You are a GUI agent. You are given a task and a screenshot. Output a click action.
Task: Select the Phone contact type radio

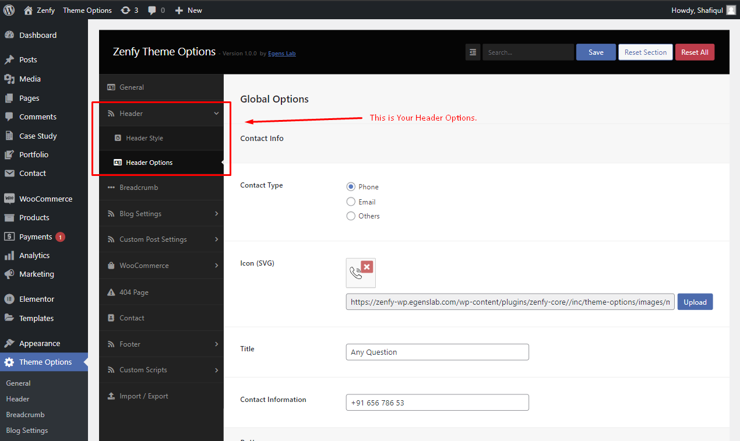[351, 186]
